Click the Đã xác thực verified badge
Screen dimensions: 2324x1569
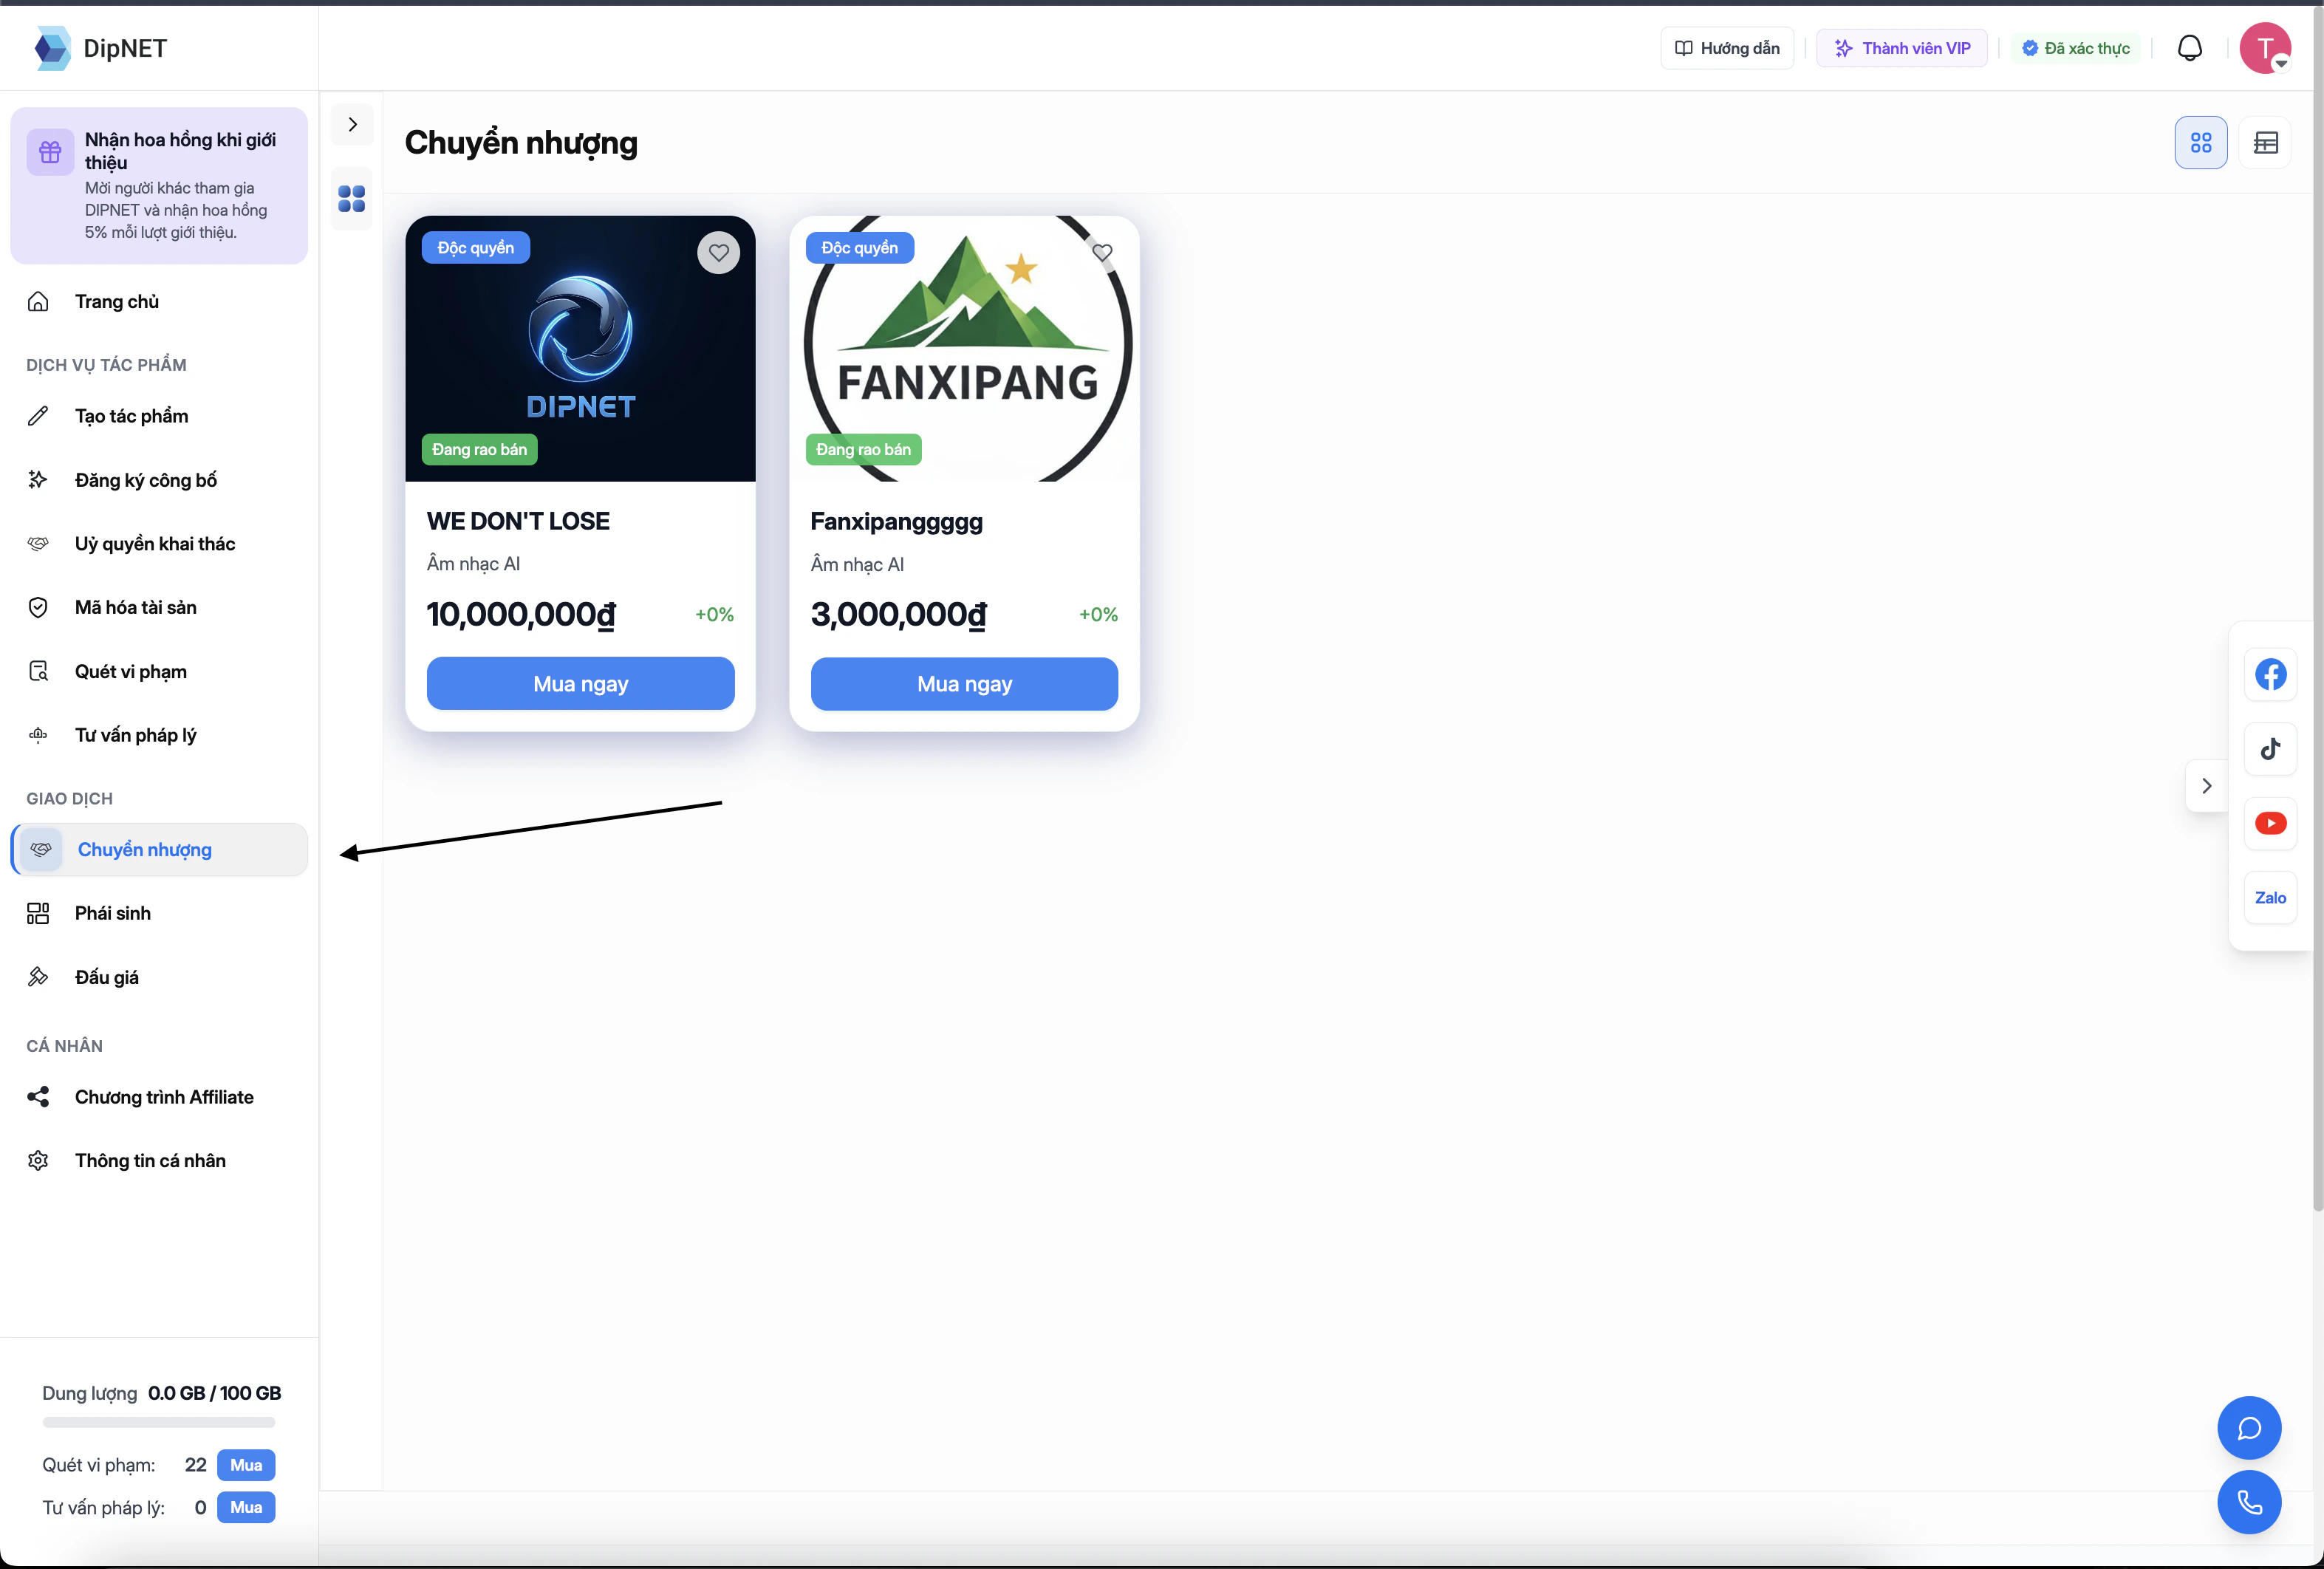(2076, 48)
